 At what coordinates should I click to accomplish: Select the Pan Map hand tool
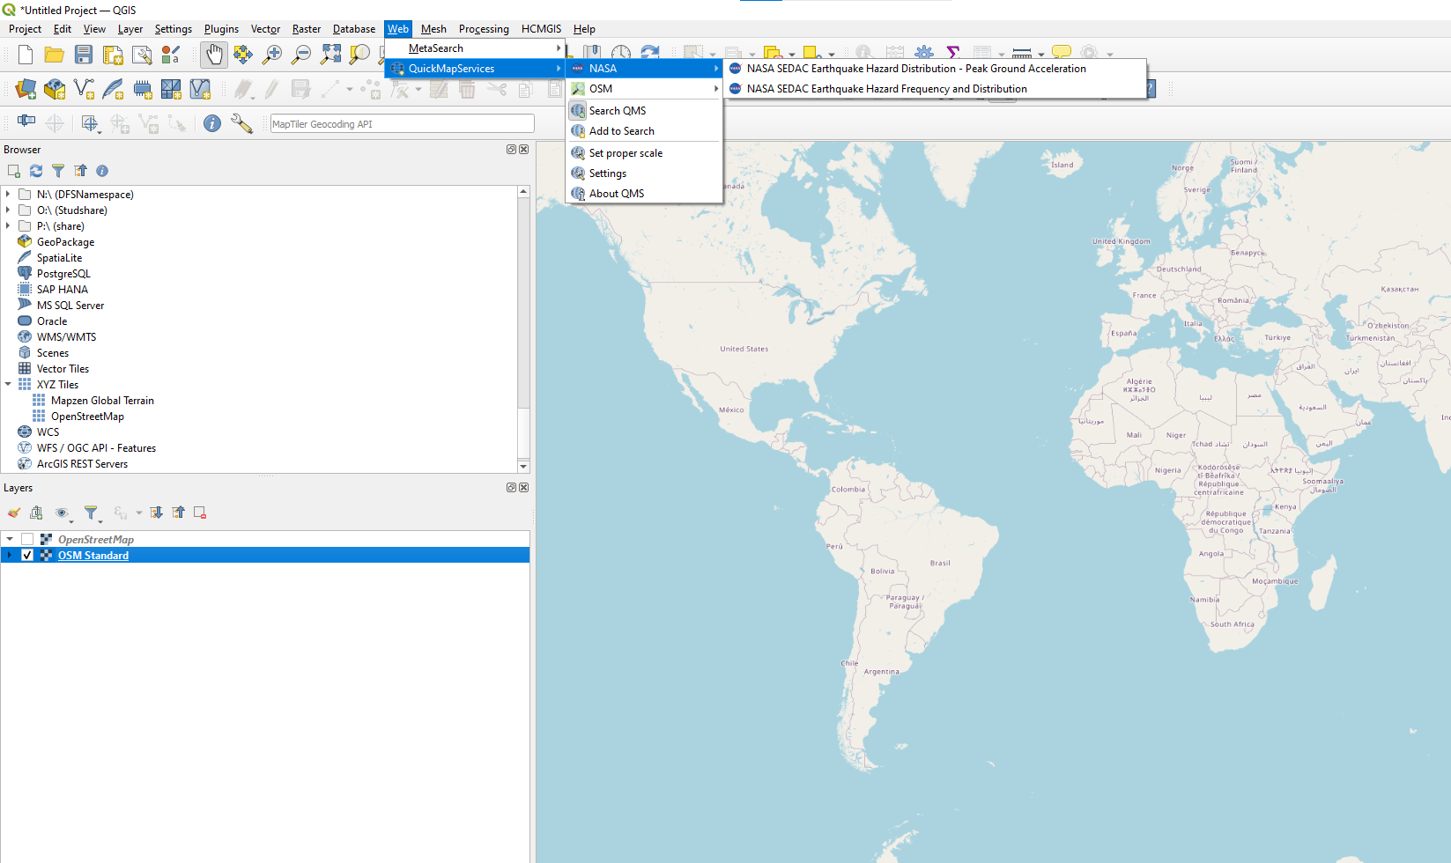pyautogui.click(x=213, y=55)
